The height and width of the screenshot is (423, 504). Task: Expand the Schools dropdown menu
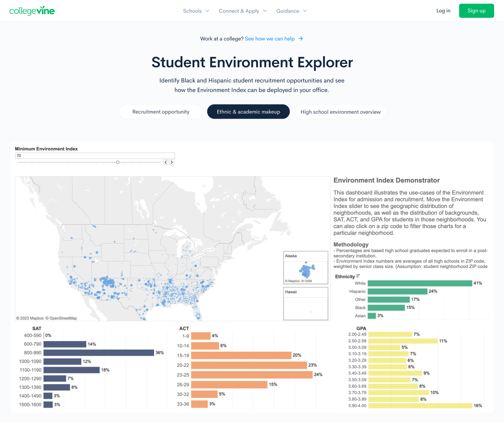point(196,11)
